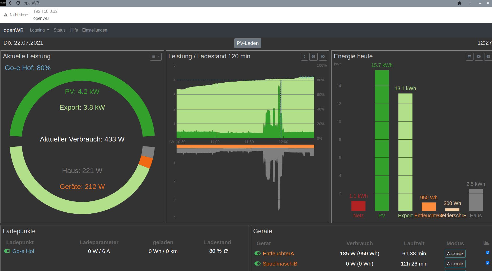Open the Aktuelle Leistung panel menu dropdown
492x271 pixels.
click(x=156, y=57)
